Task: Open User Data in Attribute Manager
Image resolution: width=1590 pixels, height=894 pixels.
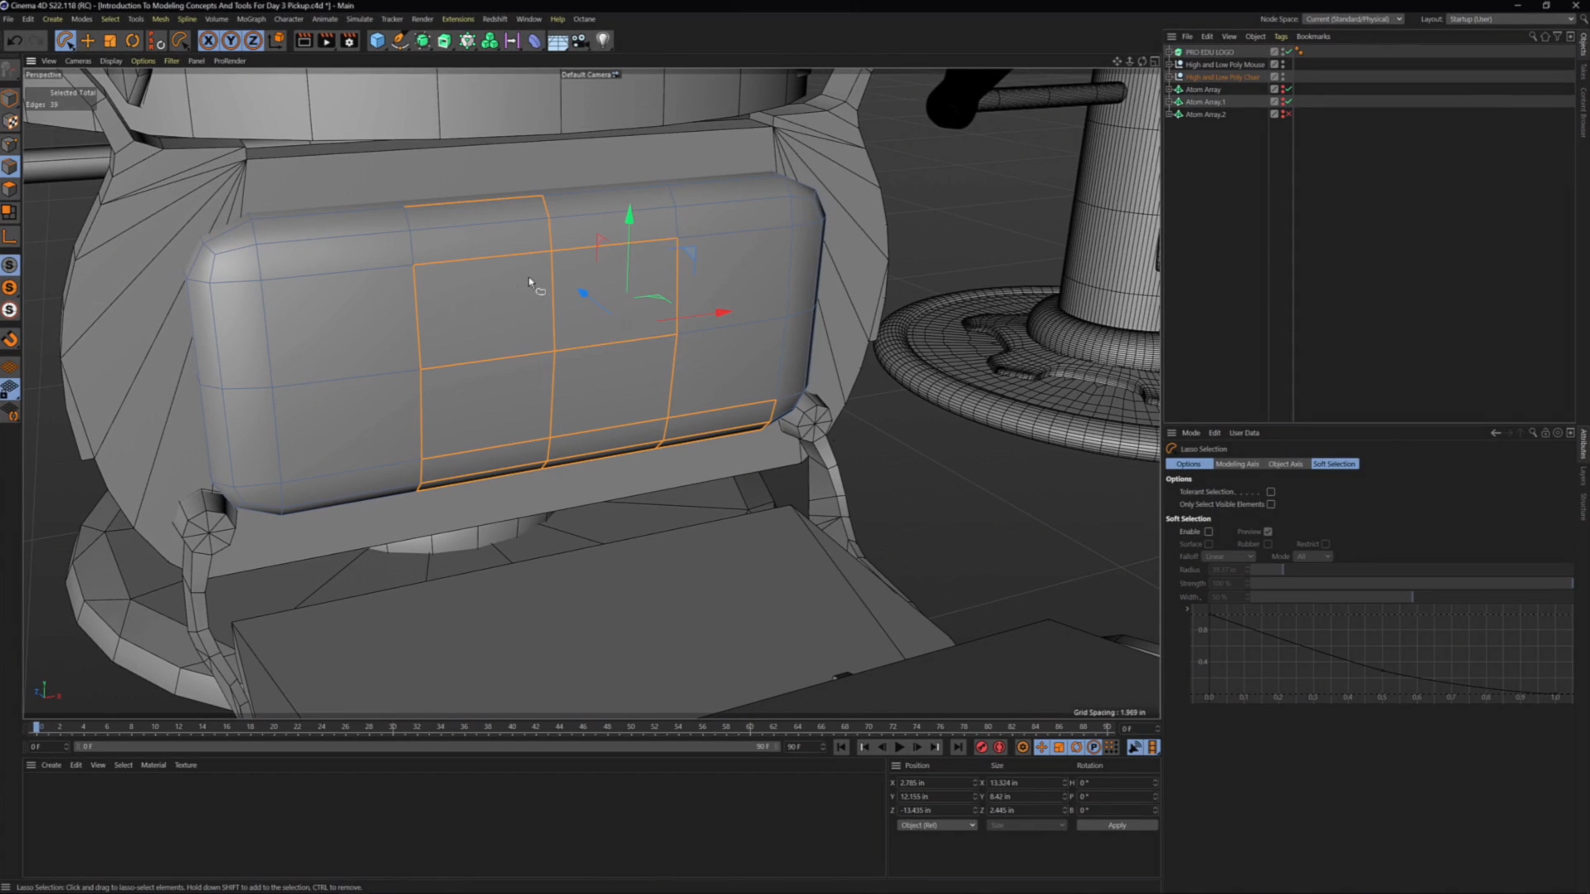Action: pos(1244,433)
